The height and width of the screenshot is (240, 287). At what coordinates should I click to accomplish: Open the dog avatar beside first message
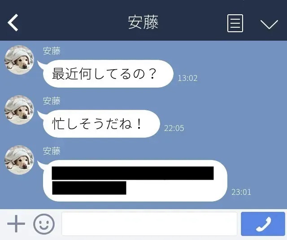click(x=19, y=60)
